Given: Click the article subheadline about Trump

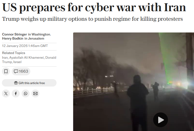Looking at the screenshot, I should pos(92,19).
